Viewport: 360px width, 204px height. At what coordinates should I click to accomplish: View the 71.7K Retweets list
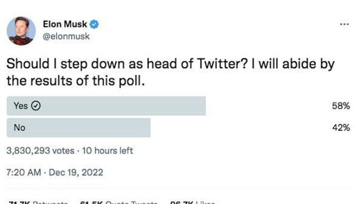pos(38,203)
